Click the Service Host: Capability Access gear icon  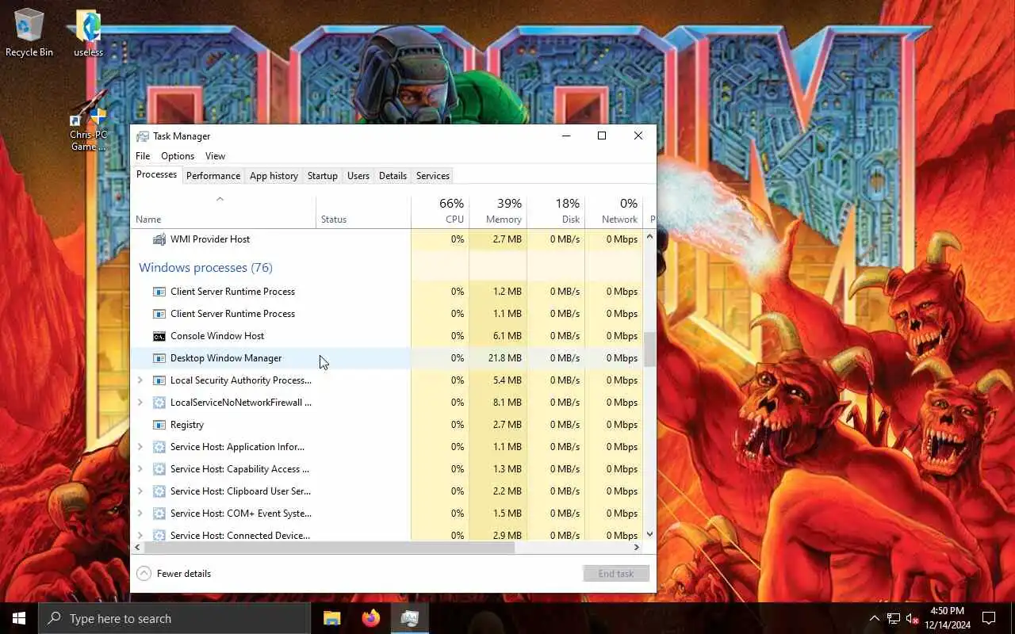pyautogui.click(x=159, y=469)
